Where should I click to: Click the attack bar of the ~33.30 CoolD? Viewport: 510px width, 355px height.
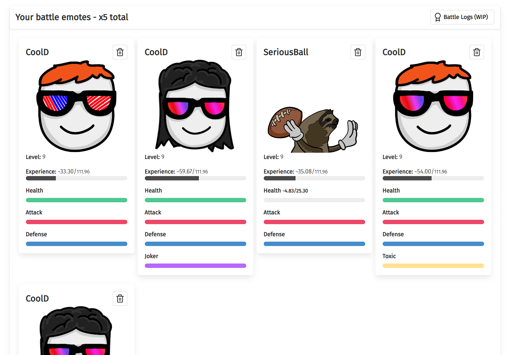coord(77,222)
